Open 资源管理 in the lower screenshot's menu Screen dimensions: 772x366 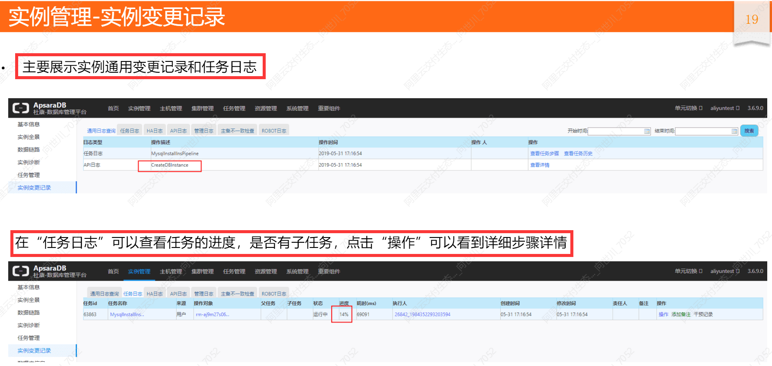[x=266, y=272]
